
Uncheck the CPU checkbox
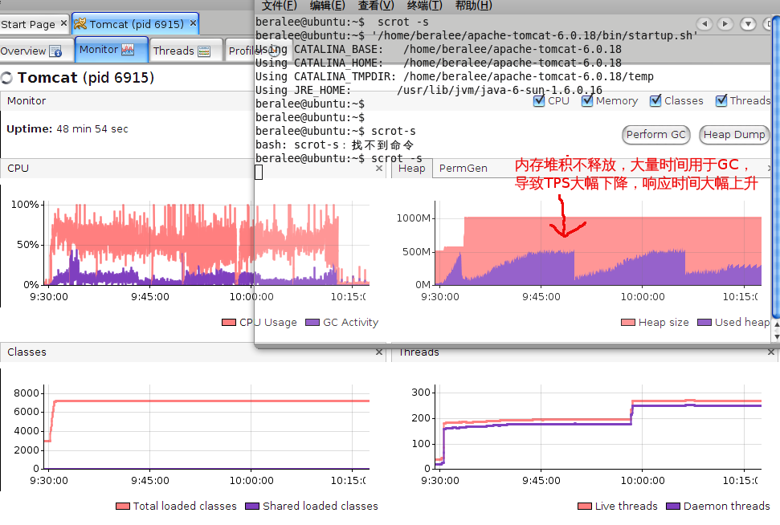[539, 100]
